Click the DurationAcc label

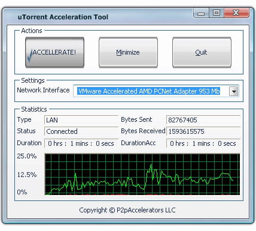click(138, 143)
